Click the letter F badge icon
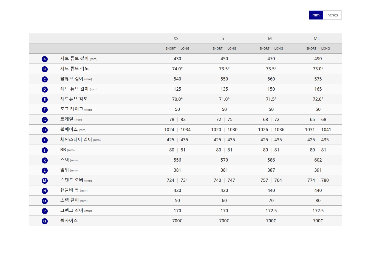 coord(45,110)
